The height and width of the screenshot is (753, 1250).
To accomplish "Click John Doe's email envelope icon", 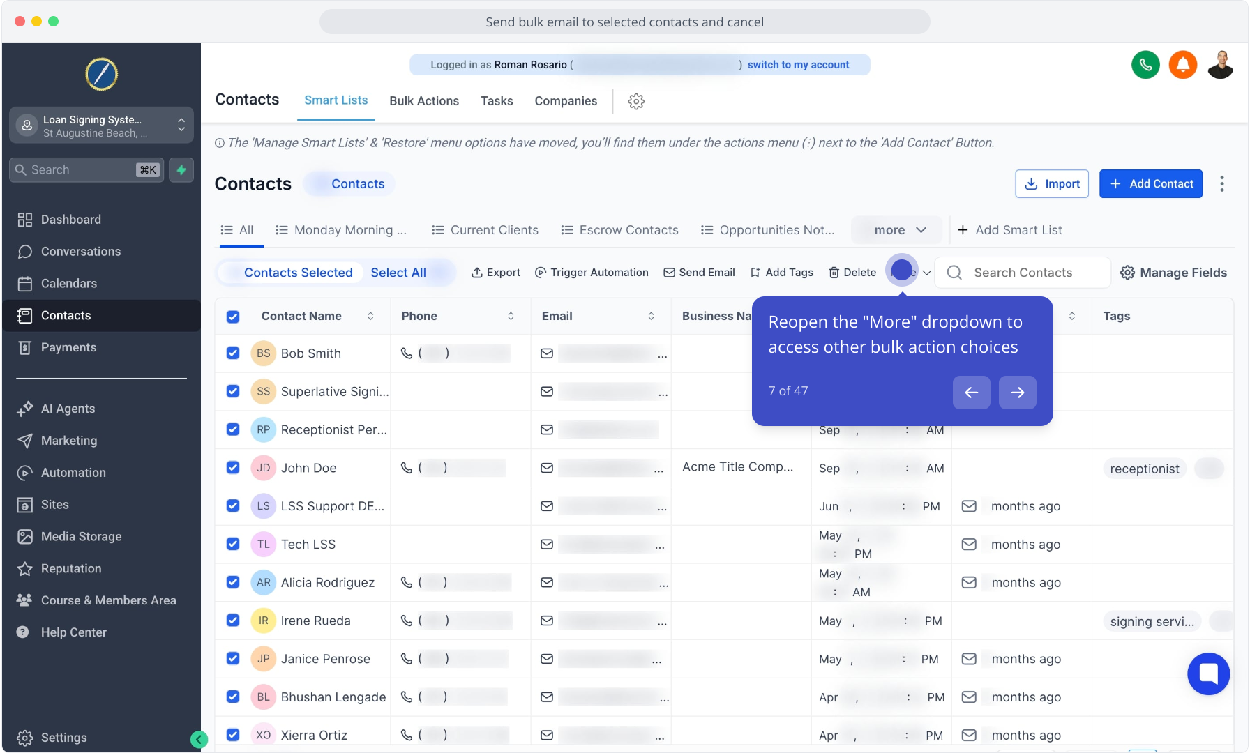I will tap(547, 469).
